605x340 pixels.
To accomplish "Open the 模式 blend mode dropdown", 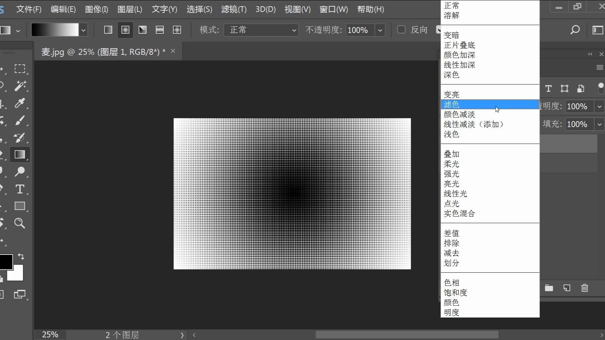I will point(261,30).
